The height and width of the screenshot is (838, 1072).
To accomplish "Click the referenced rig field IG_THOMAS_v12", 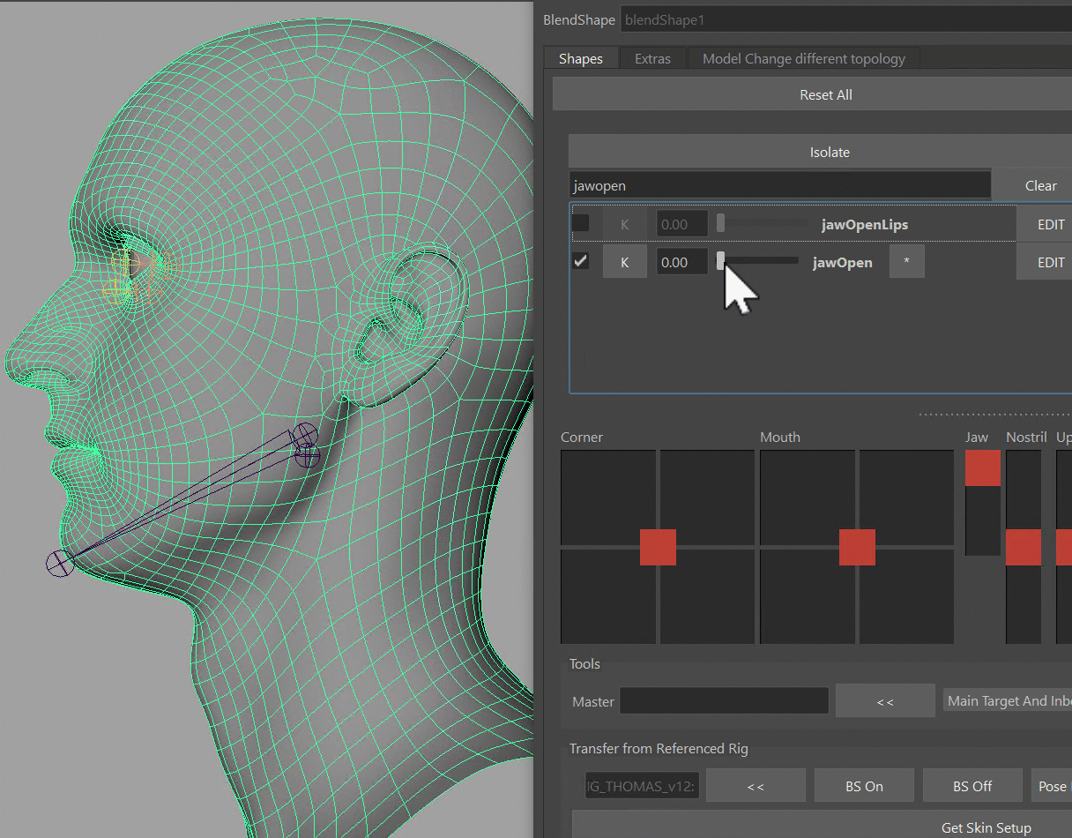I will (x=643, y=786).
